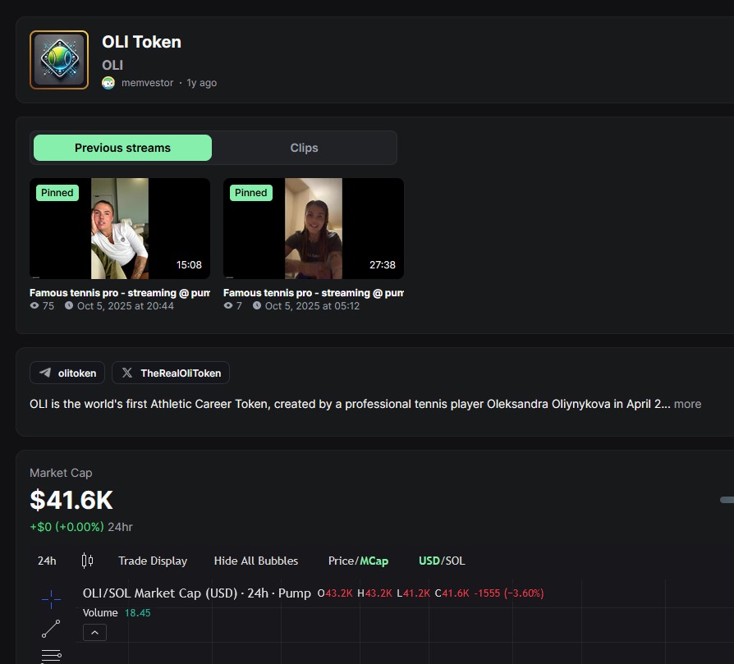The width and height of the screenshot is (734, 664).
Task: Toggle USD/SOL currency display
Action: 442,561
